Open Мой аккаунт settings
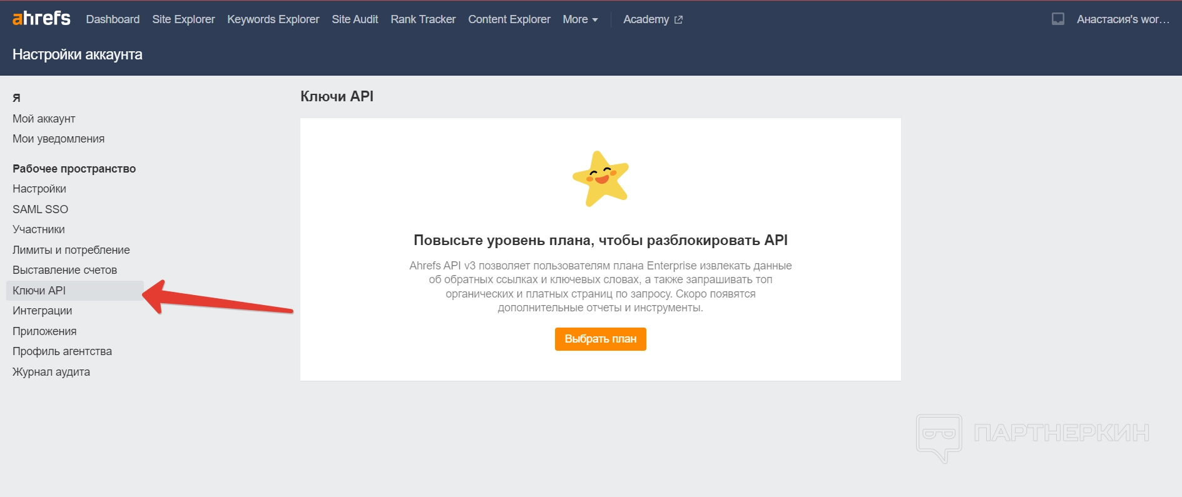This screenshot has width=1182, height=497. 44,119
